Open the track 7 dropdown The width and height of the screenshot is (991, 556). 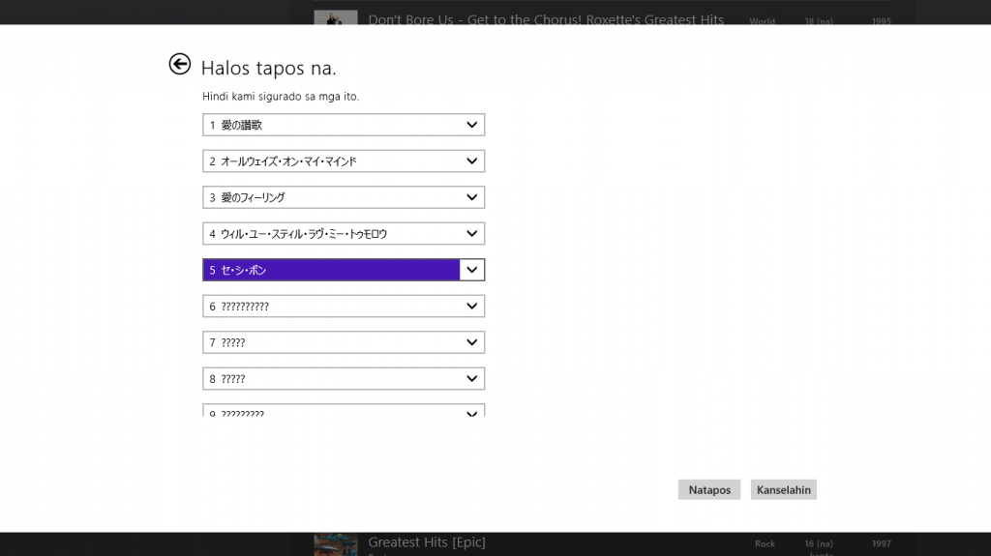point(344,342)
